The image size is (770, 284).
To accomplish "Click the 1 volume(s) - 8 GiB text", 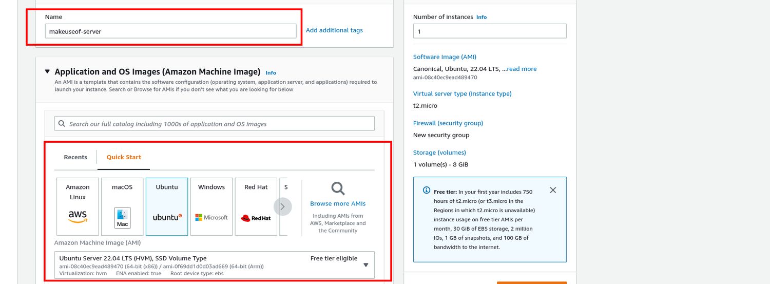I will point(441,165).
